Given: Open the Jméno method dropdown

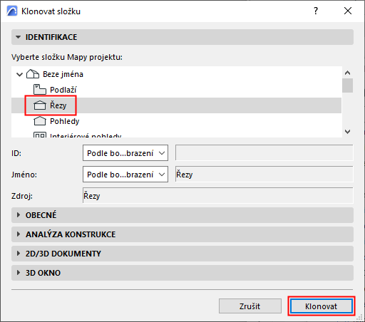Looking at the screenshot, I should (x=125, y=175).
